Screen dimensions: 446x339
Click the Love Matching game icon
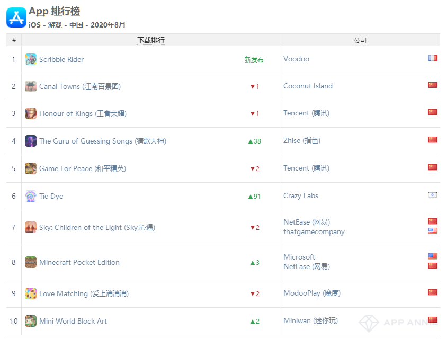tap(31, 293)
